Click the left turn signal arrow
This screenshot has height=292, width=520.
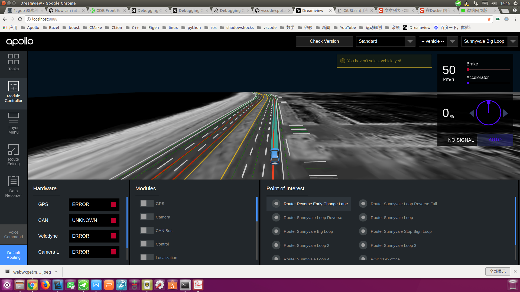[x=472, y=113]
